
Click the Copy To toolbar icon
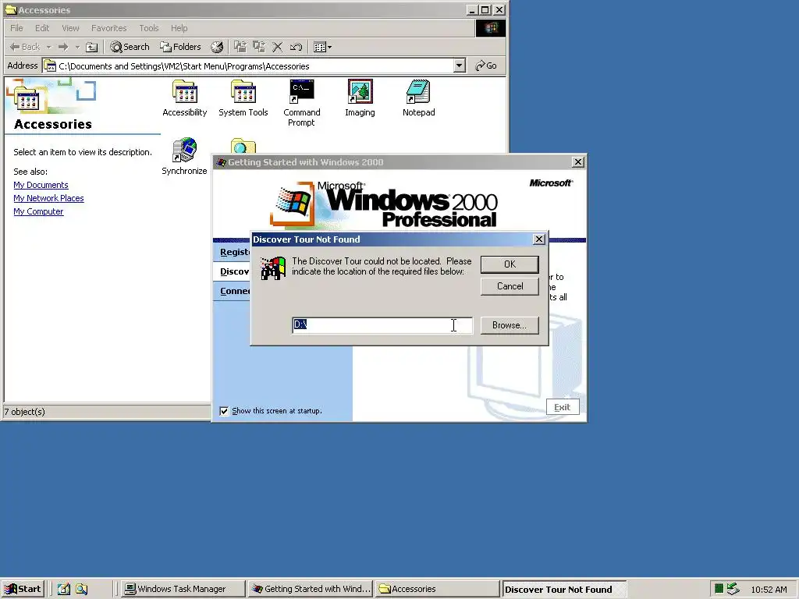[x=259, y=47]
